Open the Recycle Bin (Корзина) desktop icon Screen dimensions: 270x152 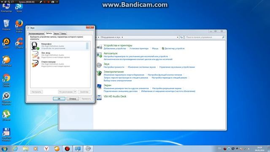coord(6,24)
